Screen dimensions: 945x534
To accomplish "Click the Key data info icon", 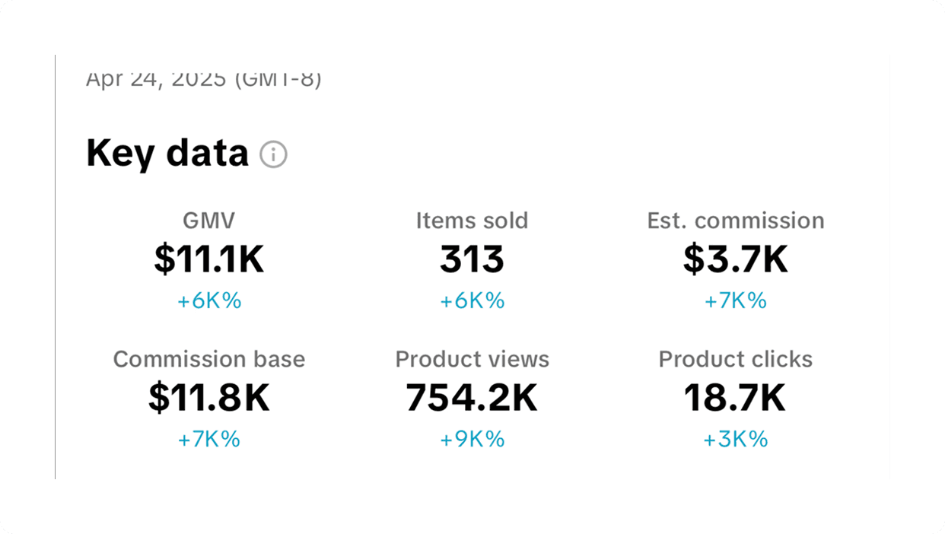I will pos(273,154).
